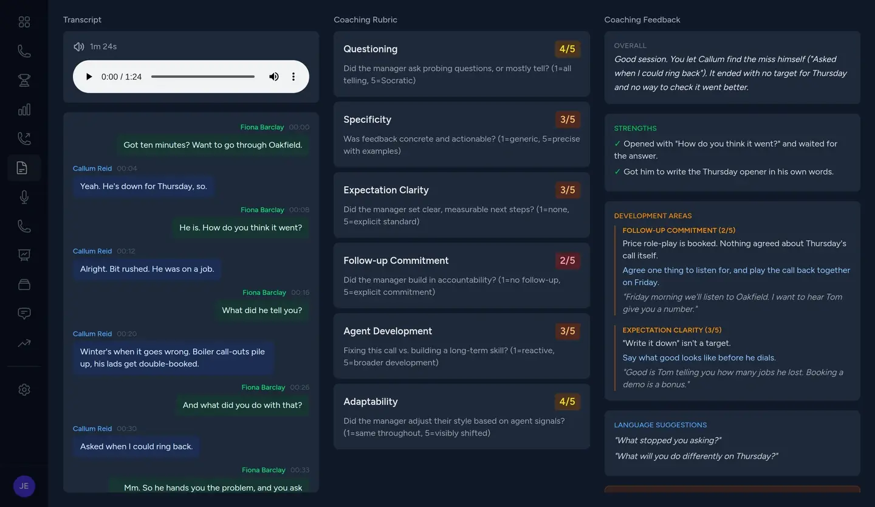Click the EXPECTATION CLARITY (3/5) feedback heading
This screenshot has height=507, width=875.
pyautogui.click(x=672, y=330)
